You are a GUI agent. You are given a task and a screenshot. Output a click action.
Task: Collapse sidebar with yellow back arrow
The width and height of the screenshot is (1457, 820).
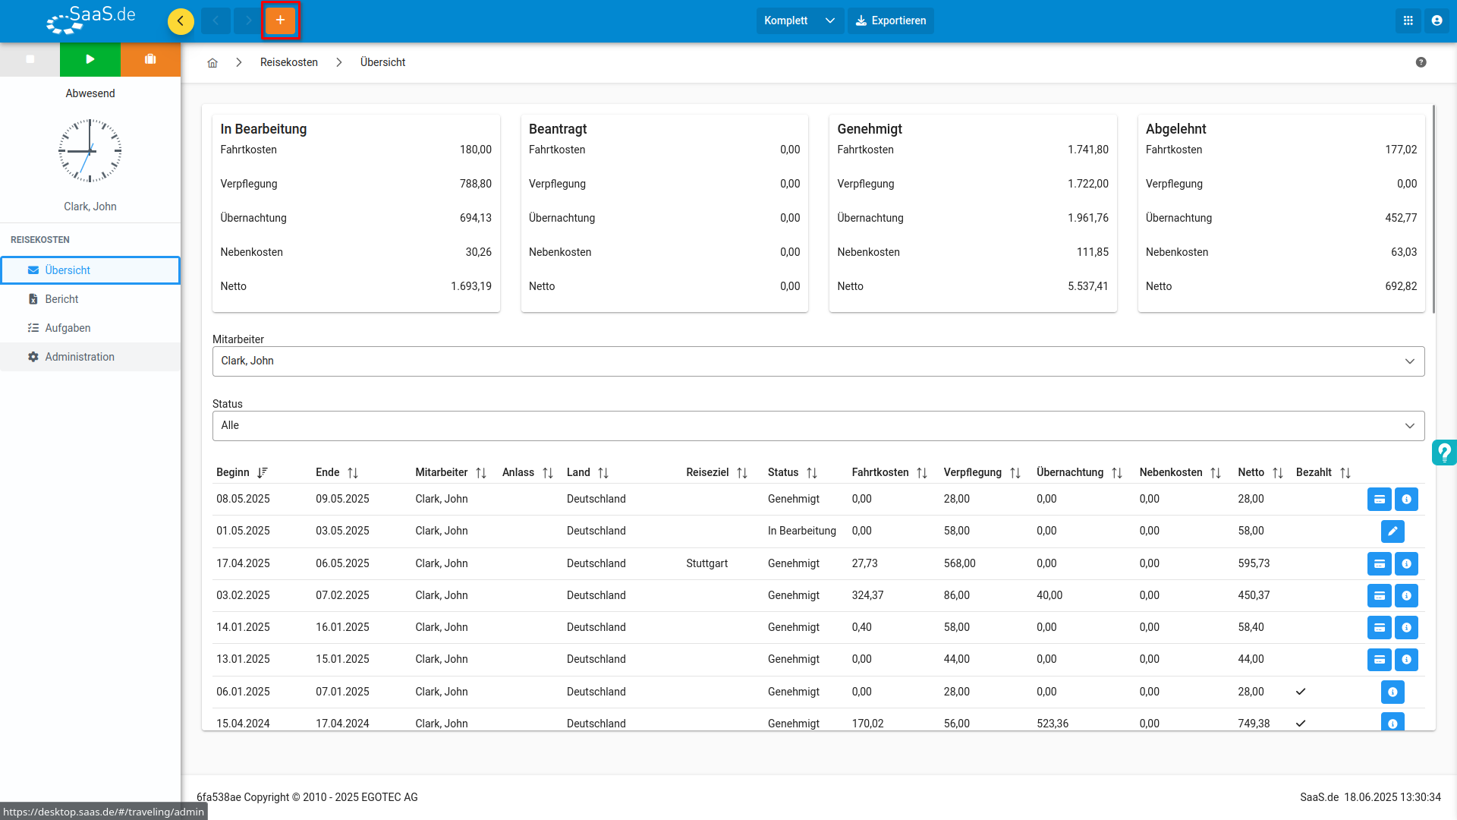(x=181, y=20)
